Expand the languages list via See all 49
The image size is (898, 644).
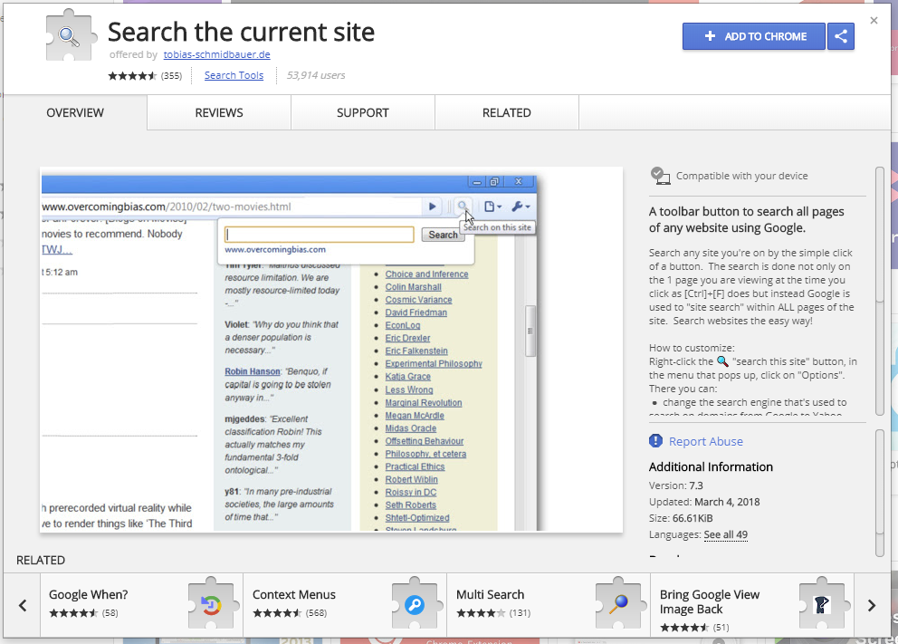pyautogui.click(x=726, y=534)
